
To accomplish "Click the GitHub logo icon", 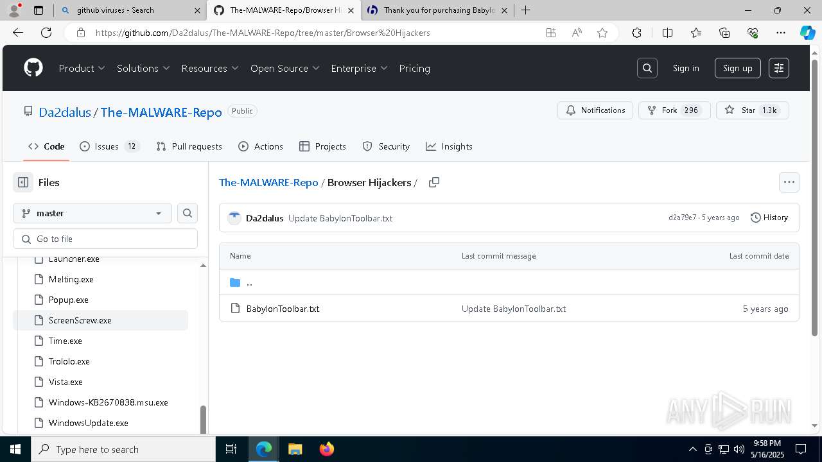I will 33,68.
